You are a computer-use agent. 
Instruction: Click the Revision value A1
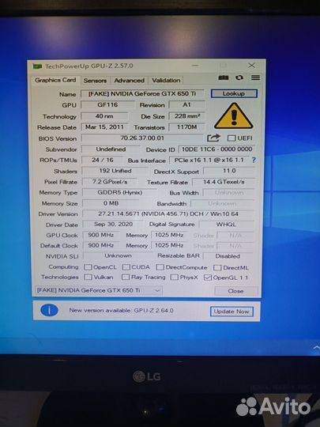tap(187, 105)
